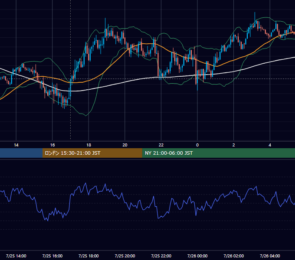Click the 4 hour axis label
Viewport: 295px width, 260px height.
(270, 145)
